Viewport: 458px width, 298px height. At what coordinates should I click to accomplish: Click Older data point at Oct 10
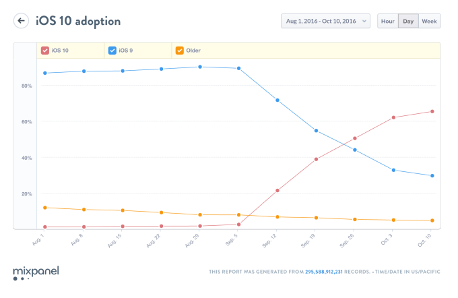click(432, 220)
